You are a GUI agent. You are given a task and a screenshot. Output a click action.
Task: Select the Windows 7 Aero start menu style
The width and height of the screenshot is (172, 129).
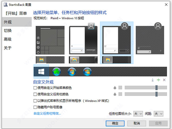[83, 38]
